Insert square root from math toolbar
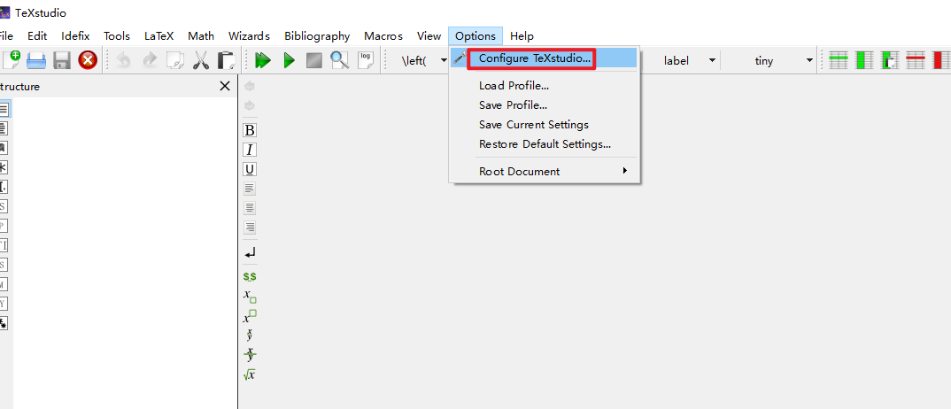This screenshot has width=951, height=409. pyautogui.click(x=250, y=374)
